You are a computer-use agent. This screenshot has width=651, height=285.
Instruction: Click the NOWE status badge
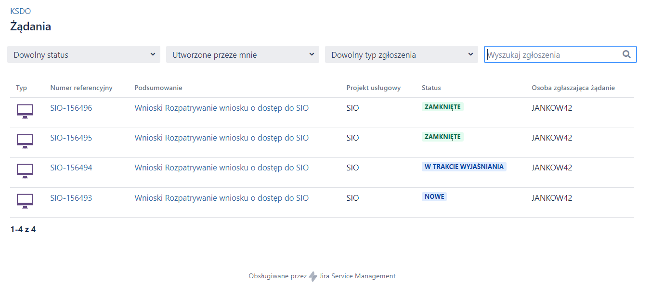(434, 196)
